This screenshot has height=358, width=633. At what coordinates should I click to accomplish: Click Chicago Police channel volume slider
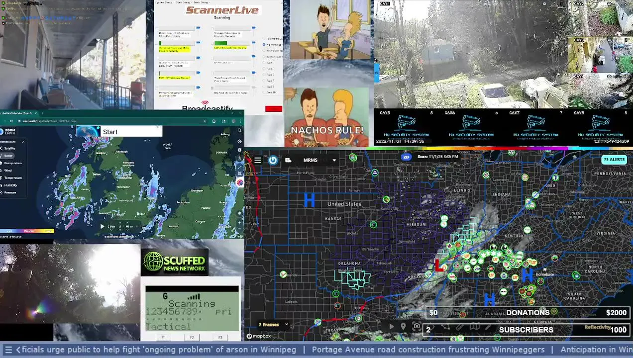(x=253, y=28)
